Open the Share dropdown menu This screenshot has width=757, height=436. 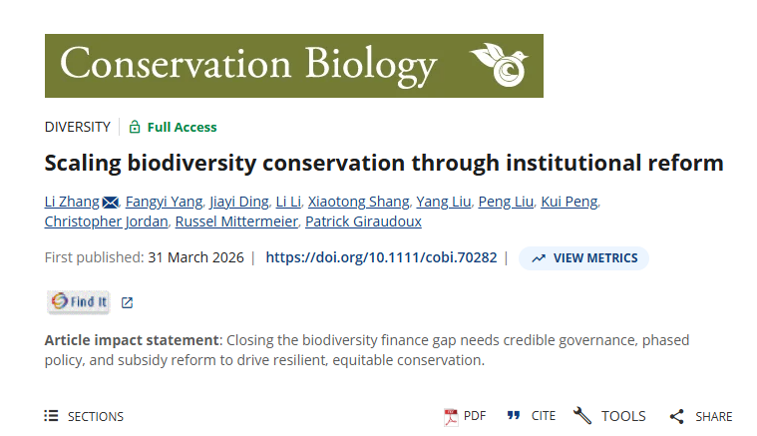[x=700, y=416]
